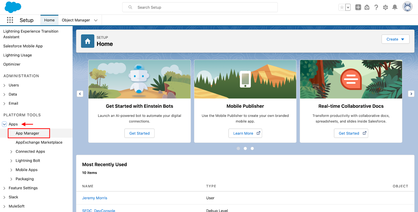This screenshot has height=212, width=418.
Task: Open the Create dropdown button
Action: (395, 39)
